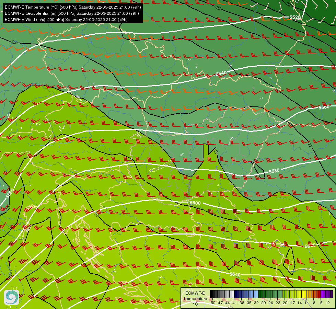Click the -32 tick label in the legend
Image resolution: width=336 pixels, height=309 pixels.
[256, 303]
